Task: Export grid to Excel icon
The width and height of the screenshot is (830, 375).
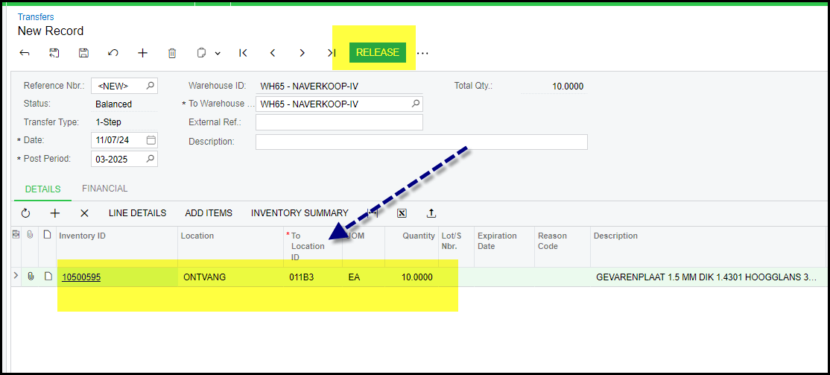Action: coord(402,213)
